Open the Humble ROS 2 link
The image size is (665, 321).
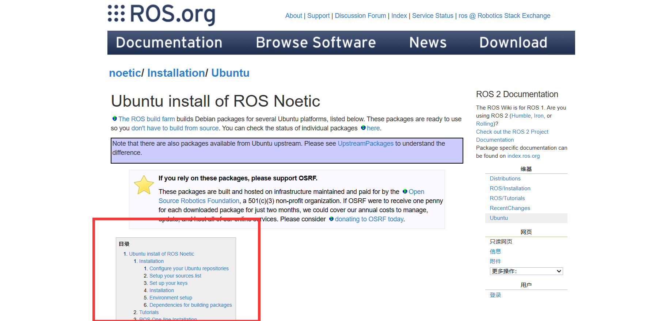(521, 116)
